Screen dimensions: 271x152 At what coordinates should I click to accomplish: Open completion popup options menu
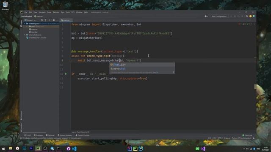click(x=173, y=72)
